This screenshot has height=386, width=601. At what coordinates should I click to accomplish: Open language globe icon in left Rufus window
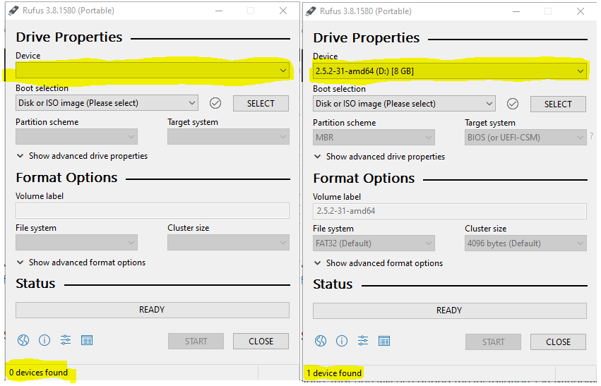coord(23,340)
